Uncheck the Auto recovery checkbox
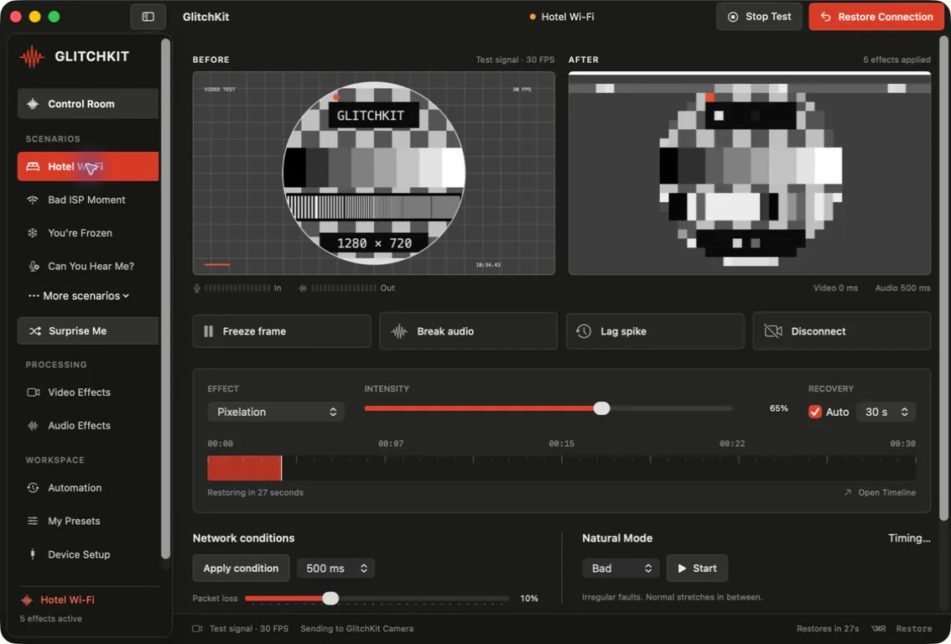Screen dimensions: 951x644 pos(815,412)
